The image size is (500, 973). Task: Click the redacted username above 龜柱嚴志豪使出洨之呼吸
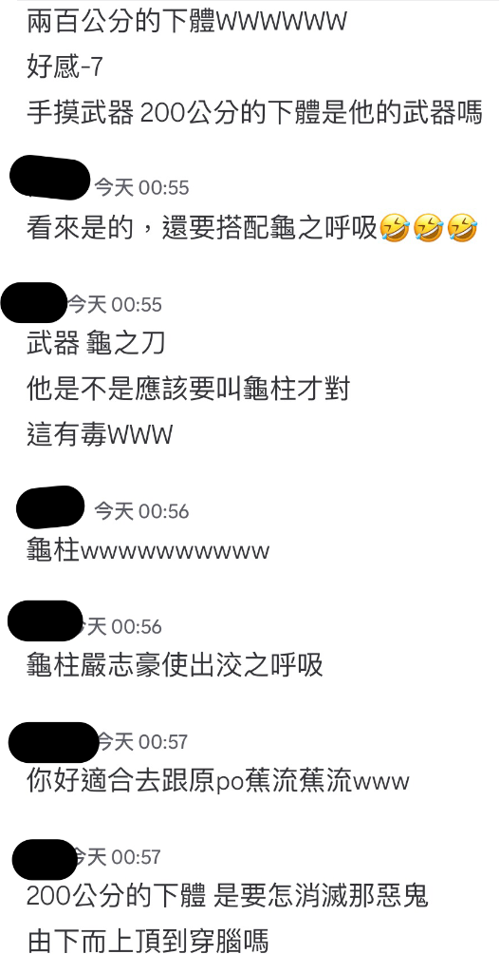[x=46, y=621]
